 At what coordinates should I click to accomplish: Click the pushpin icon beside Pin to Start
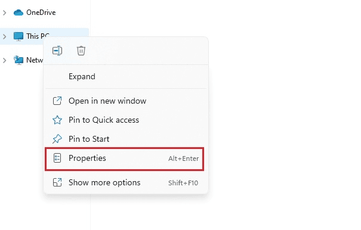[x=57, y=139]
